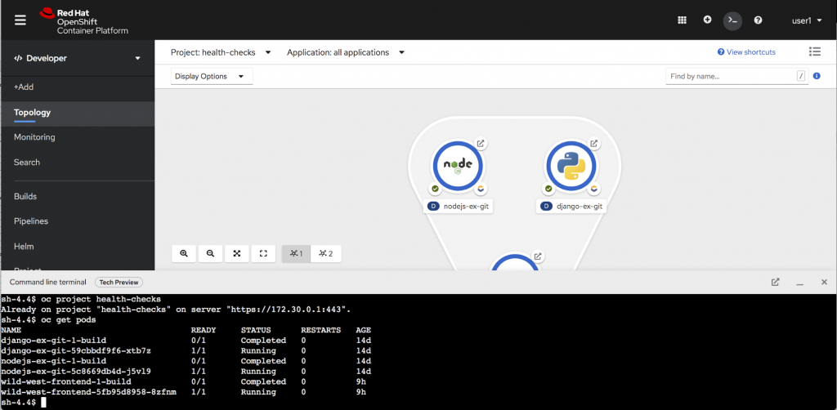Zoom in on the topology graph
Viewport: 837px width, 410px height.
pyautogui.click(x=184, y=254)
